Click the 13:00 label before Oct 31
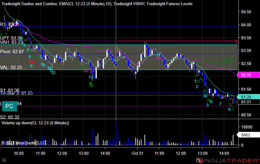 84,153
